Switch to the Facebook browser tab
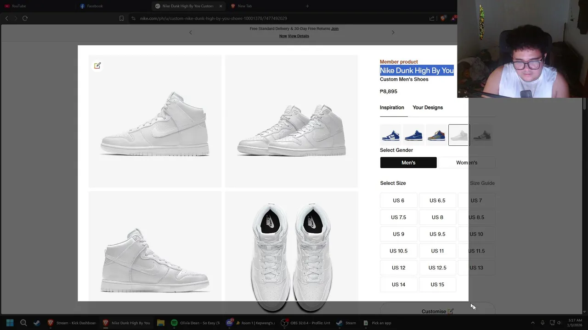Image resolution: width=588 pixels, height=330 pixels. click(95, 6)
